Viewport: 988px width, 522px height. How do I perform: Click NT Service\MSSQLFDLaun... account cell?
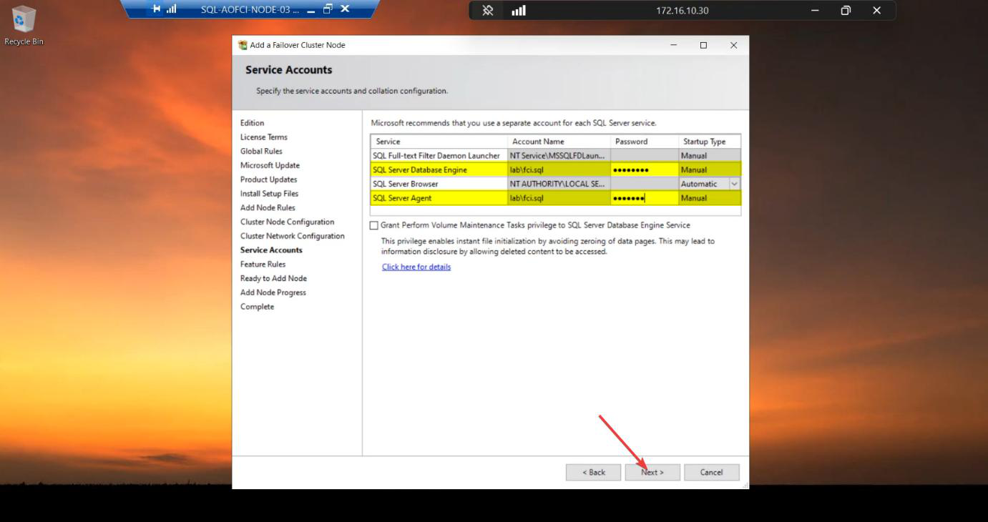[x=559, y=156]
